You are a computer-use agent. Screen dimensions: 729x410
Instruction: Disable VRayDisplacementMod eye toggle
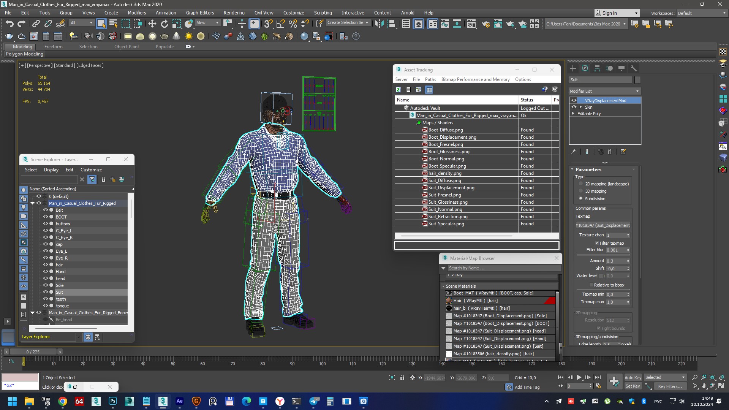(x=574, y=101)
